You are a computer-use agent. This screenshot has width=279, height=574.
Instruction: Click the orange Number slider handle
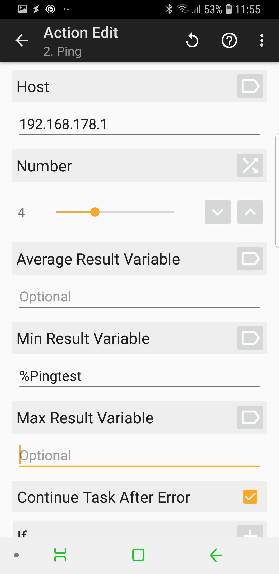pos(95,212)
